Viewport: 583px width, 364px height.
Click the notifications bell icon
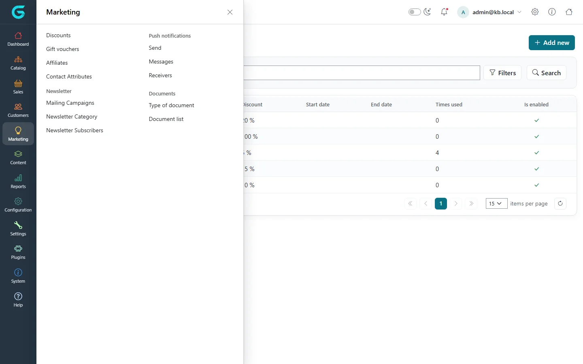[x=444, y=12]
